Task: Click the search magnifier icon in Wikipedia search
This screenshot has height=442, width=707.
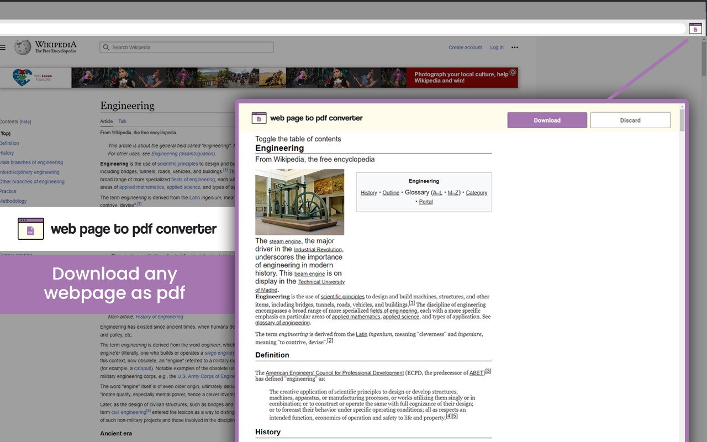Action: [106, 48]
